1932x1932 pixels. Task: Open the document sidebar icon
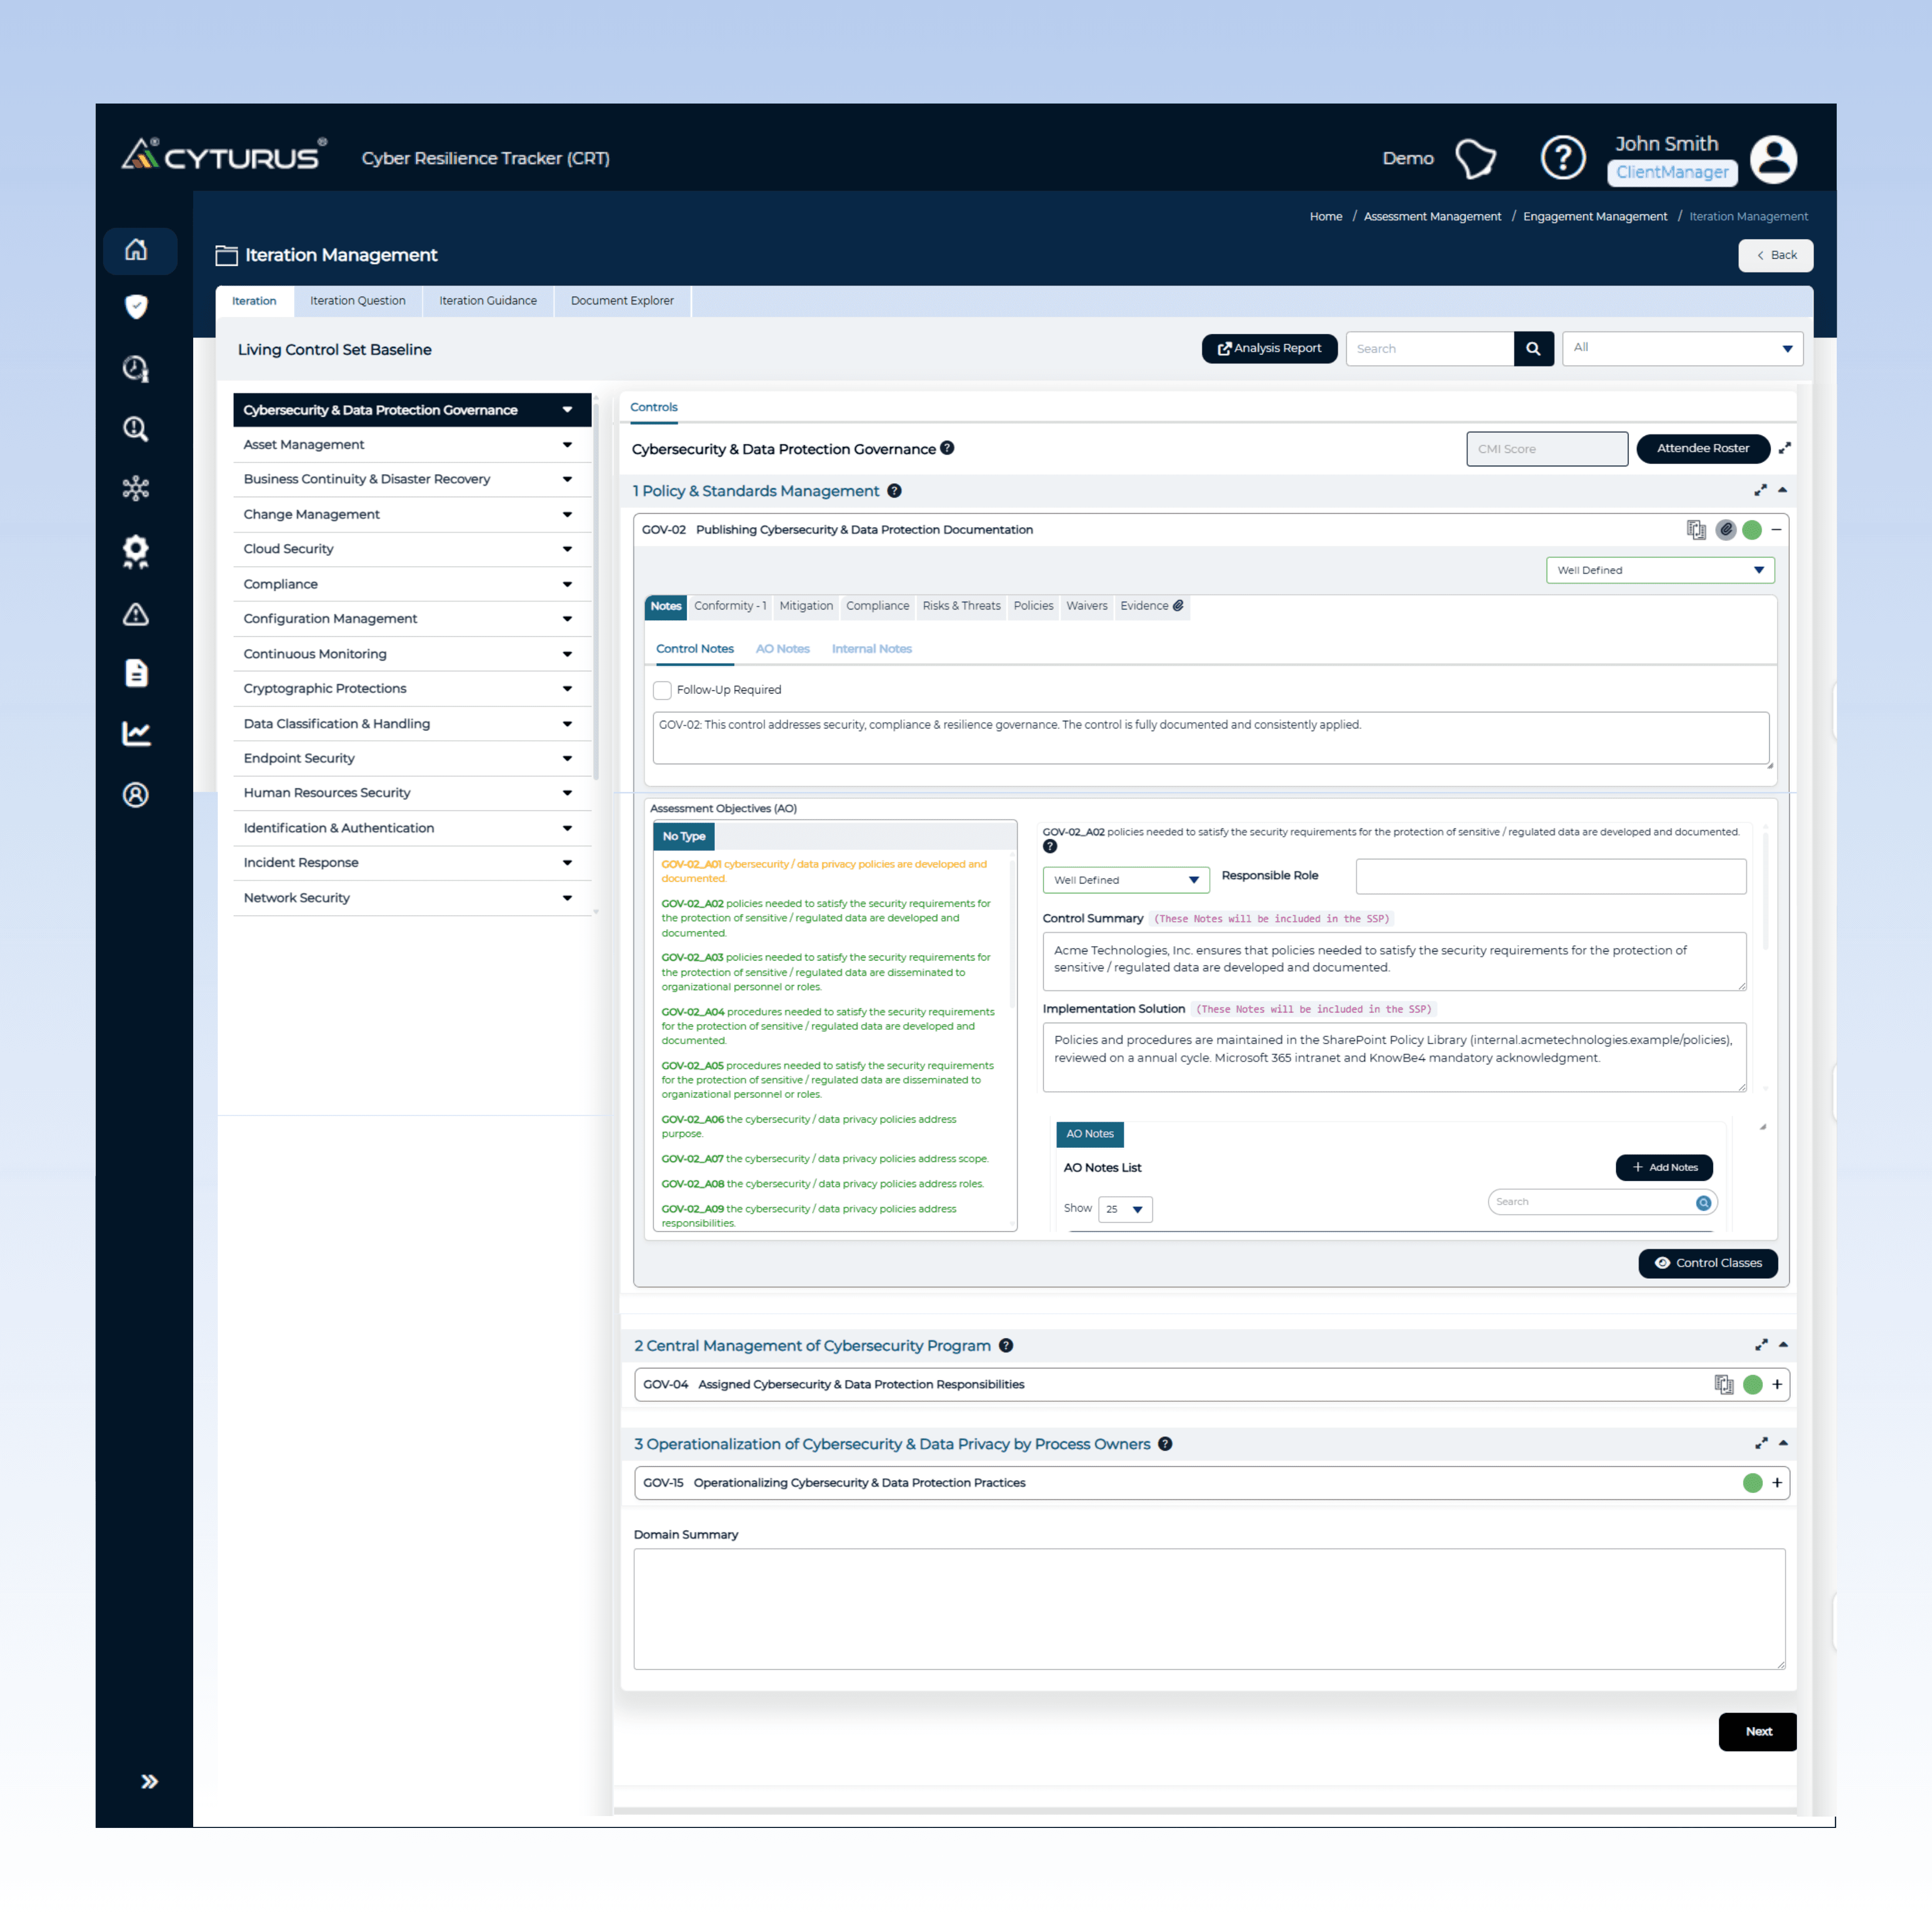(136, 673)
